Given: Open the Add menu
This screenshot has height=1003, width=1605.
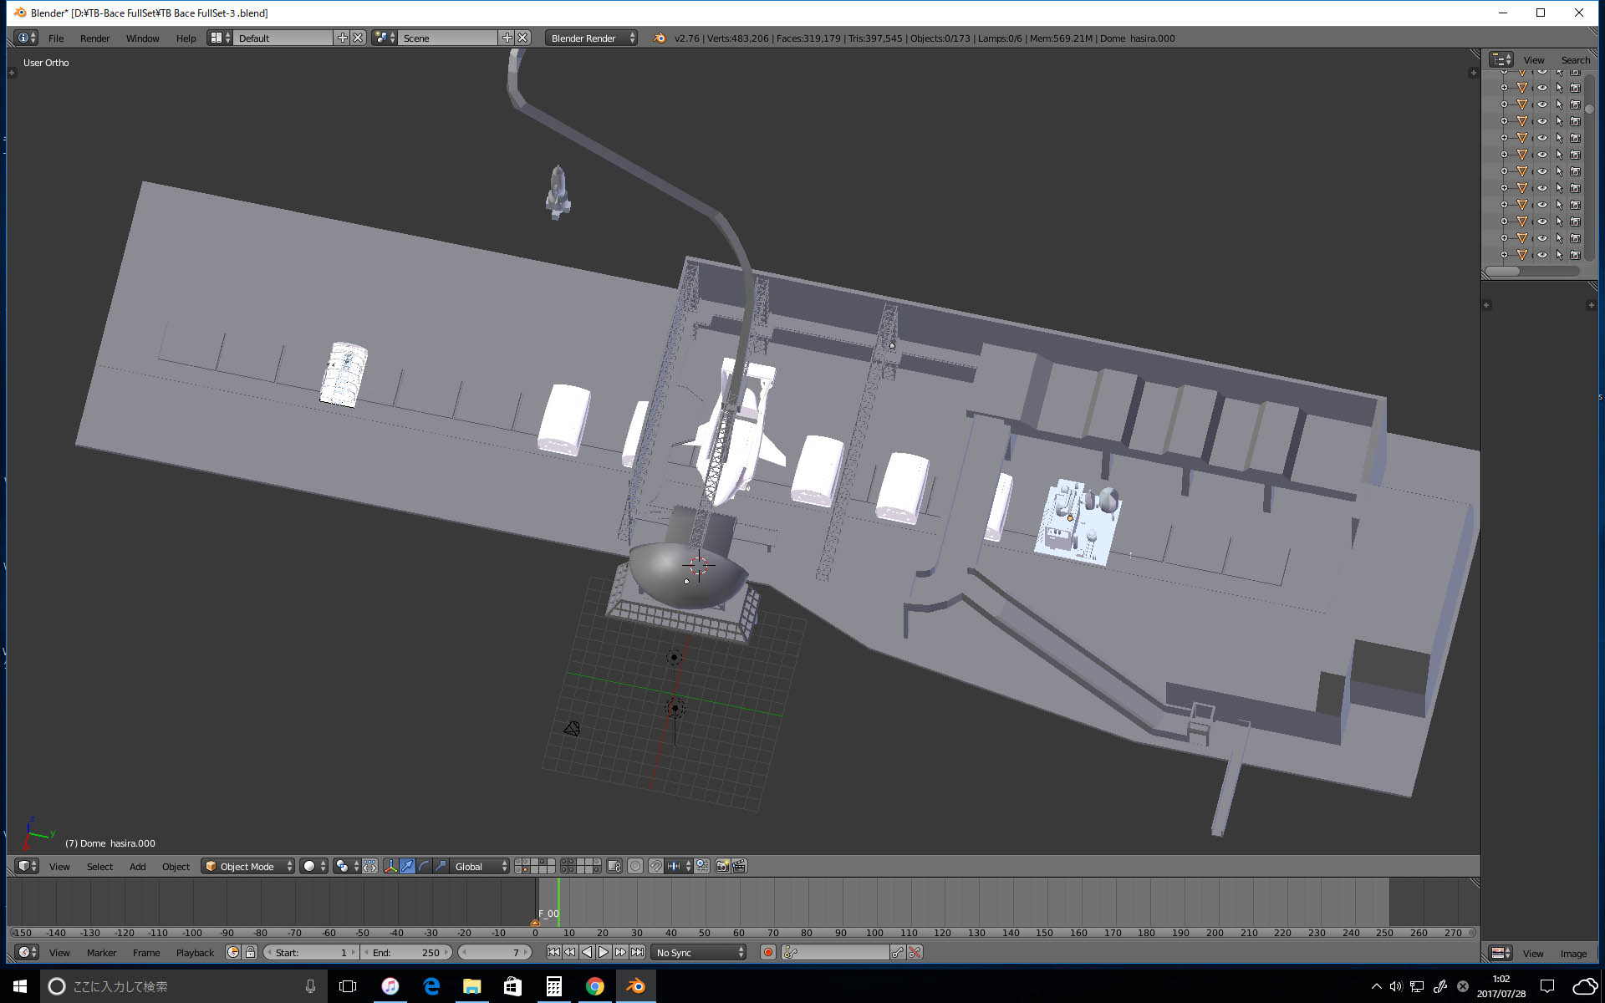Looking at the screenshot, I should point(137,866).
